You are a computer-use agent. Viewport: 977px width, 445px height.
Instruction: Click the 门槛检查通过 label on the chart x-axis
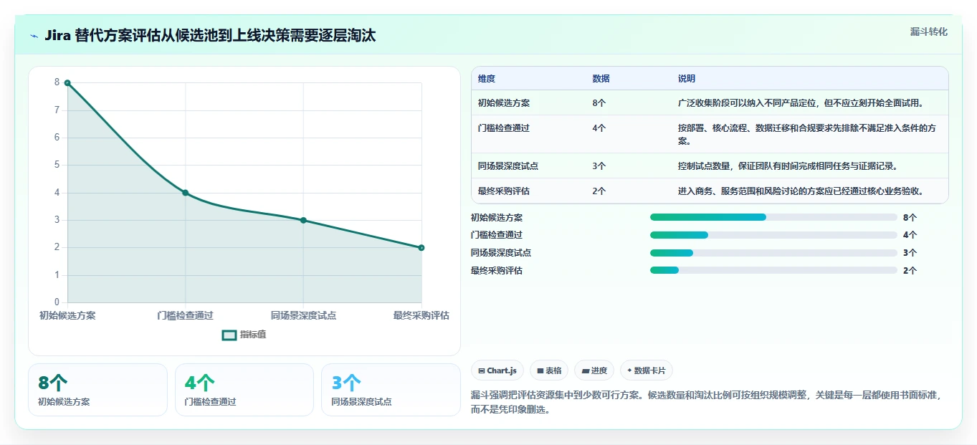click(185, 315)
